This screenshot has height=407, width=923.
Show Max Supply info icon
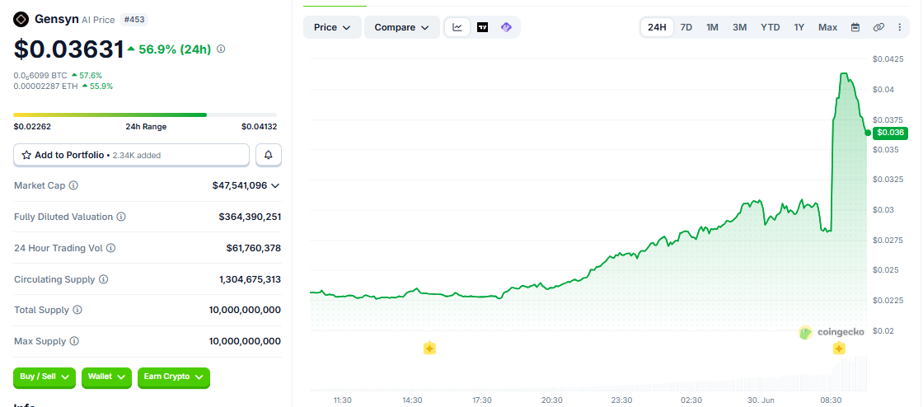tap(74, 341)
